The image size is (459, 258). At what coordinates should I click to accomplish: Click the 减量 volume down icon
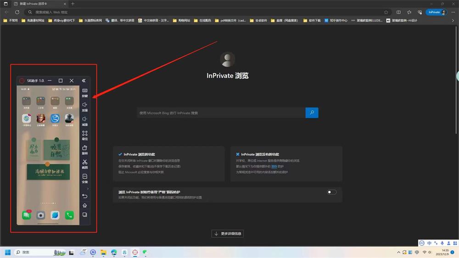85,121
